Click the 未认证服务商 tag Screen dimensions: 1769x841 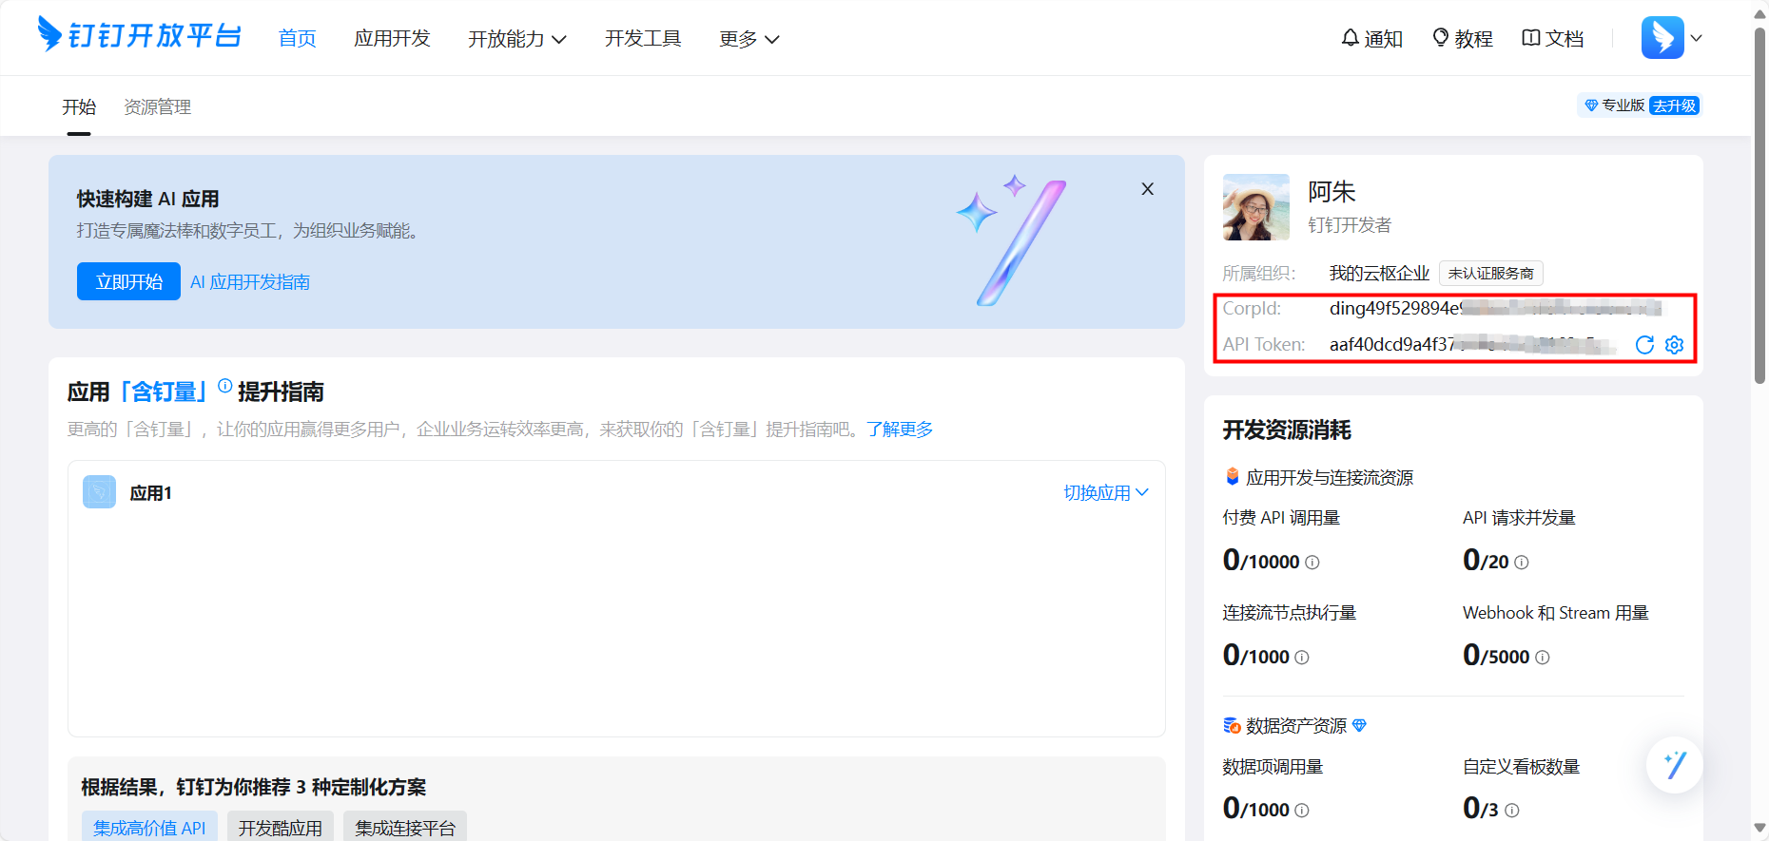[1490, 274]
